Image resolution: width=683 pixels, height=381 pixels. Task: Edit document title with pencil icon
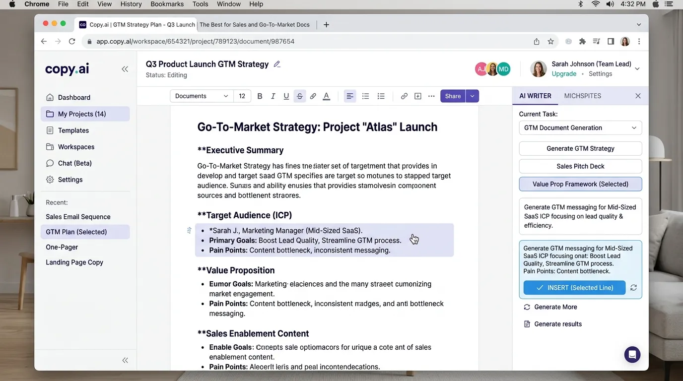click(277, 64)
